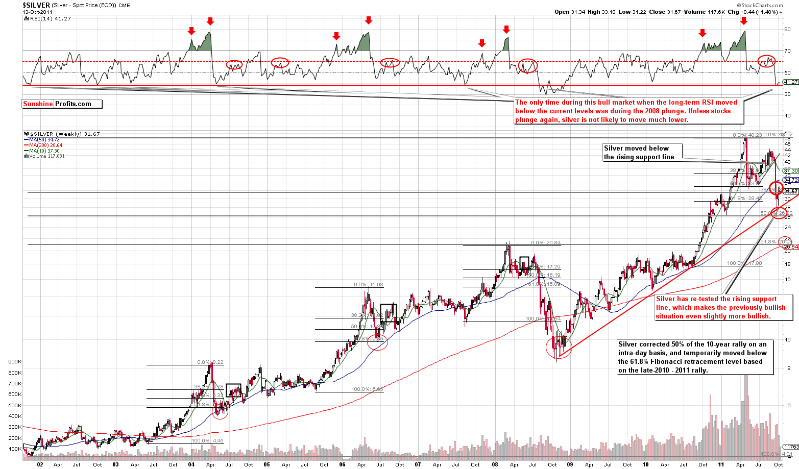Click the year 08 on time axis
This screenshot has width=799, height=469.
[494, 464]
